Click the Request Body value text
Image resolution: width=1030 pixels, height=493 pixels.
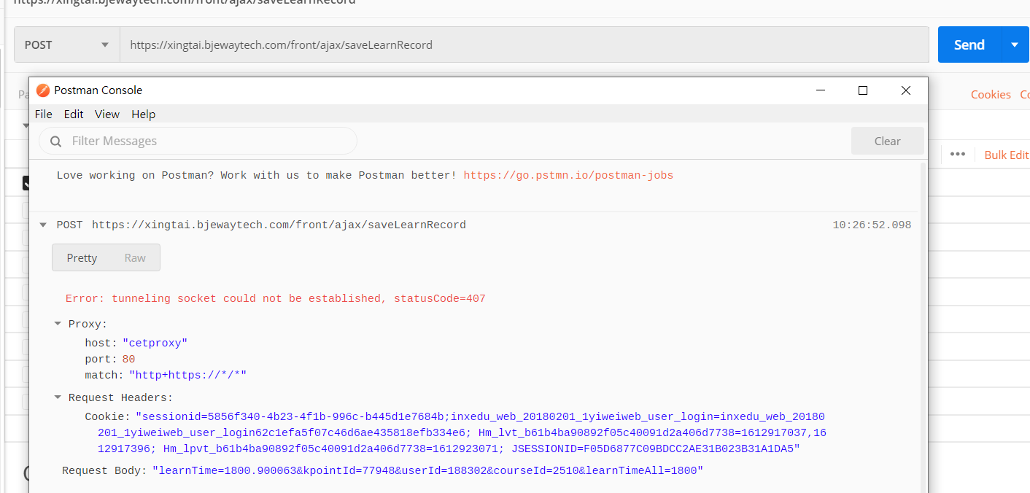427,471
